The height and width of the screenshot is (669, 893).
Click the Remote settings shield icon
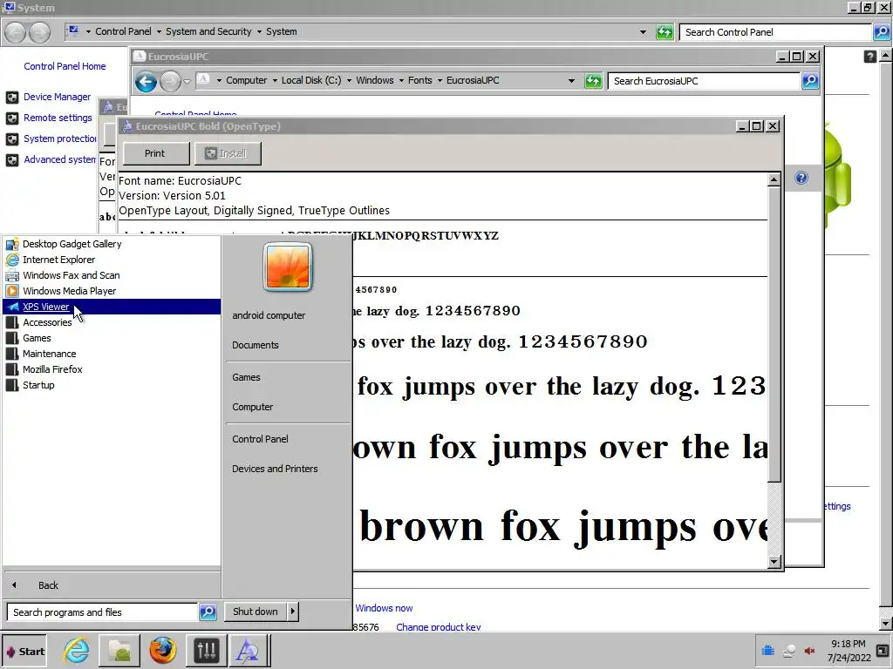click(12, 118)
